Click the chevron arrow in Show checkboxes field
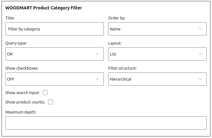Image resolution: width=212 pixels, height=138 pixels. [97, 79]
